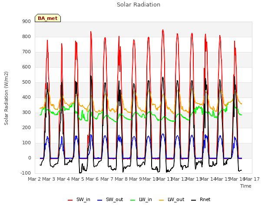278x208 pixels.
Task: Click the 500 y-axis tick label
Action: pyautogui.click(x=26, y=82)
